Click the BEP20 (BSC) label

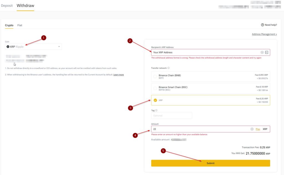click(164, 90)
